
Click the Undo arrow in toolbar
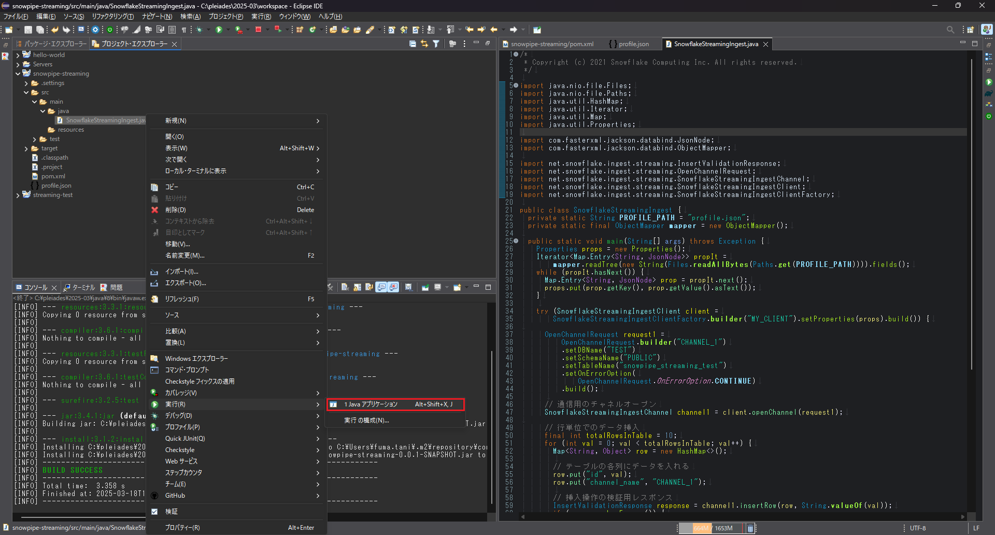(54, 30)
